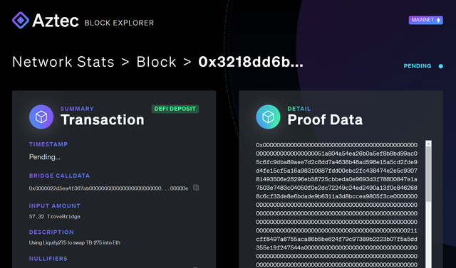Click the purple Transaction cube icon
This screenshot has height=268, width=456.
coord(41,117)
